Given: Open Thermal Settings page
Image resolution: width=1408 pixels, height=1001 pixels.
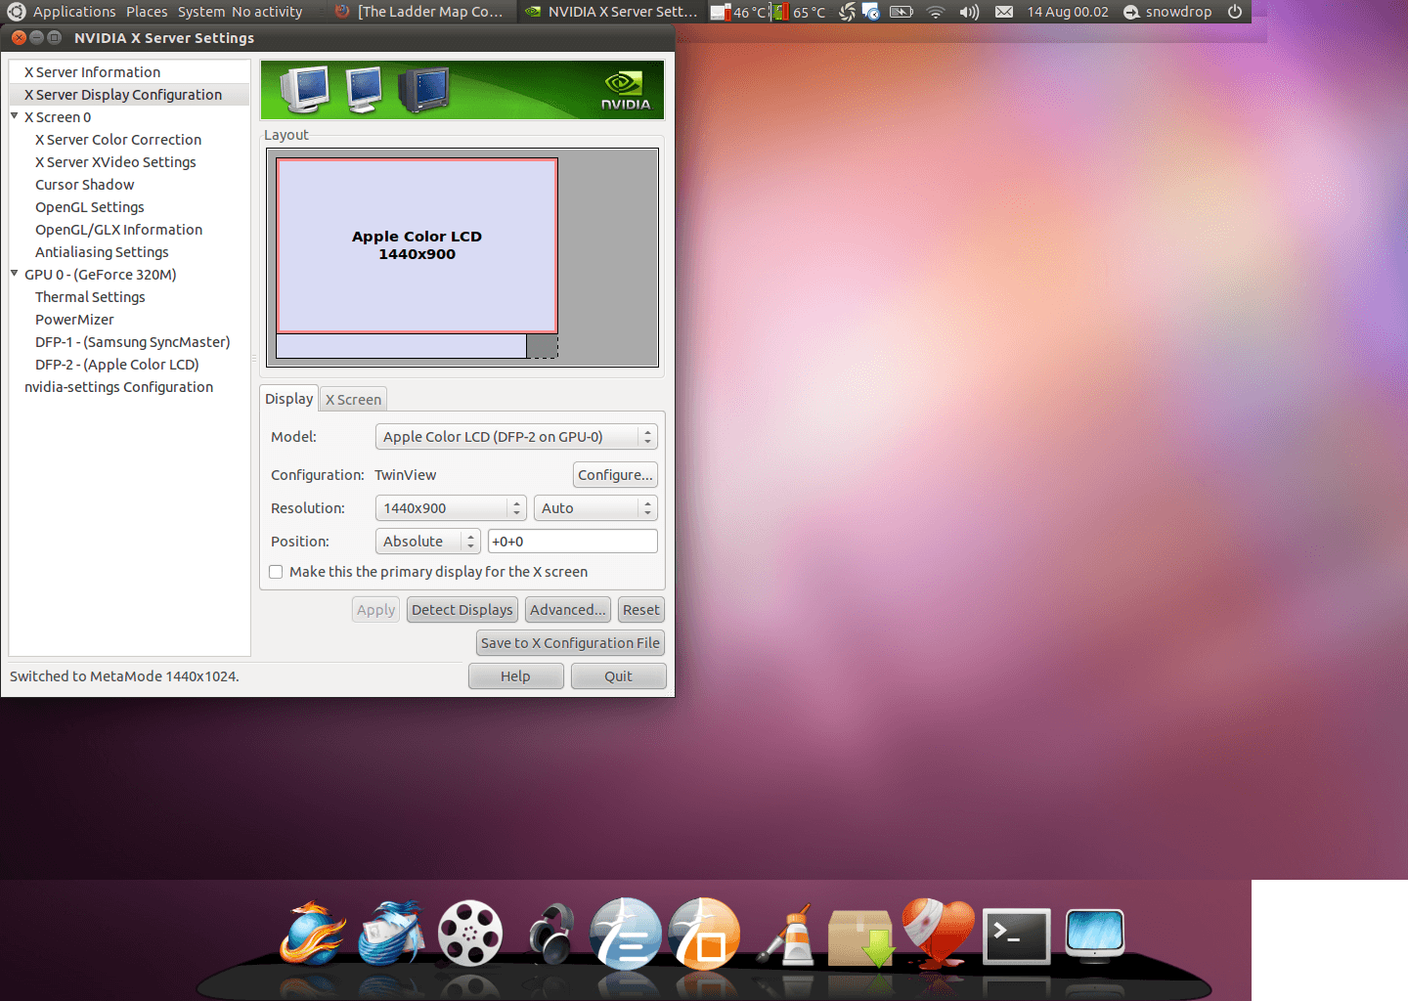Looking at the screenshot, I should 129,297.
